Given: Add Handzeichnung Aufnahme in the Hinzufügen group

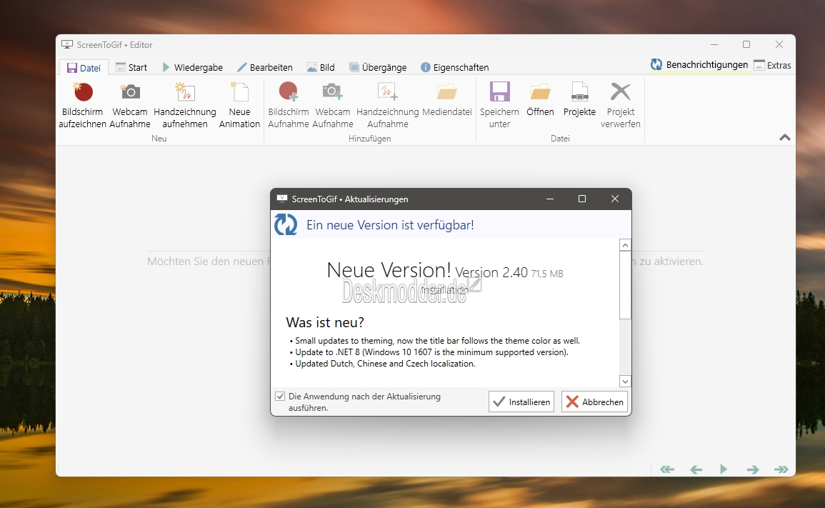Looking at the screenshot, I should tap(387, 105).
